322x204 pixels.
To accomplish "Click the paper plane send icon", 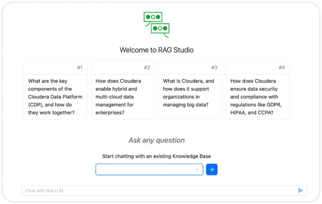I will [x=300, y=190].
